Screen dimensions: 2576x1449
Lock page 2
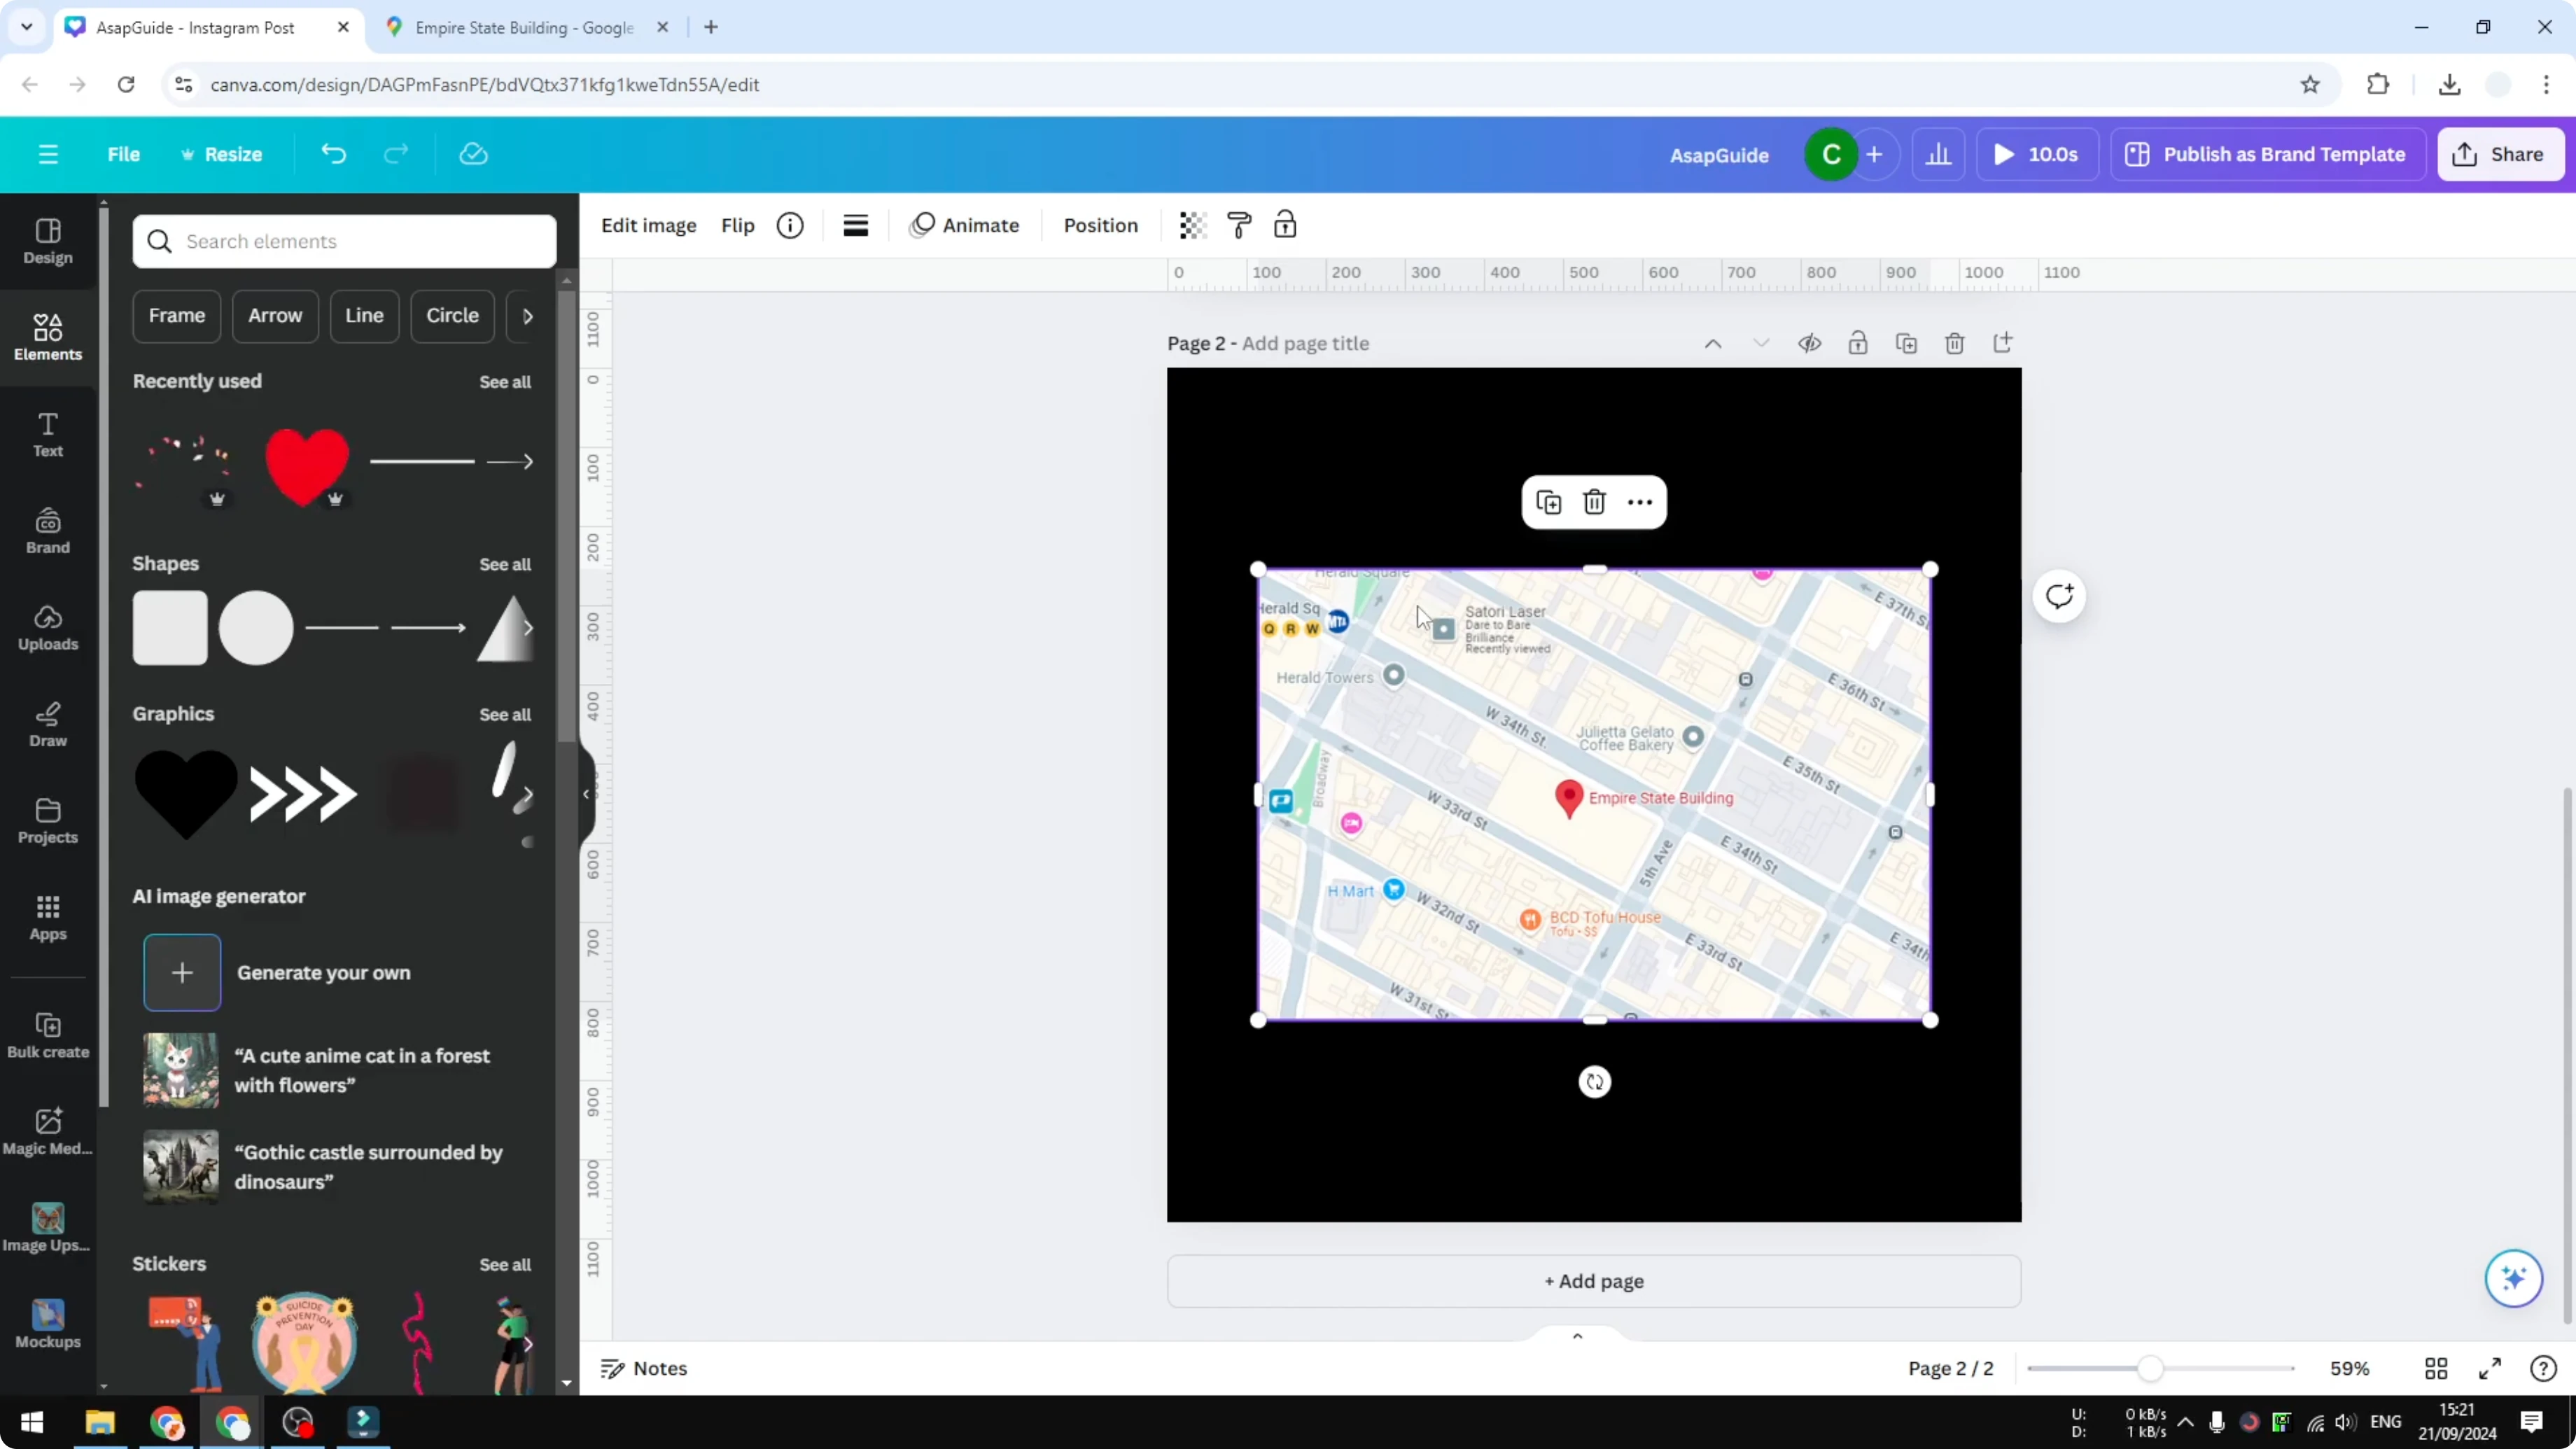[1858, 343]
